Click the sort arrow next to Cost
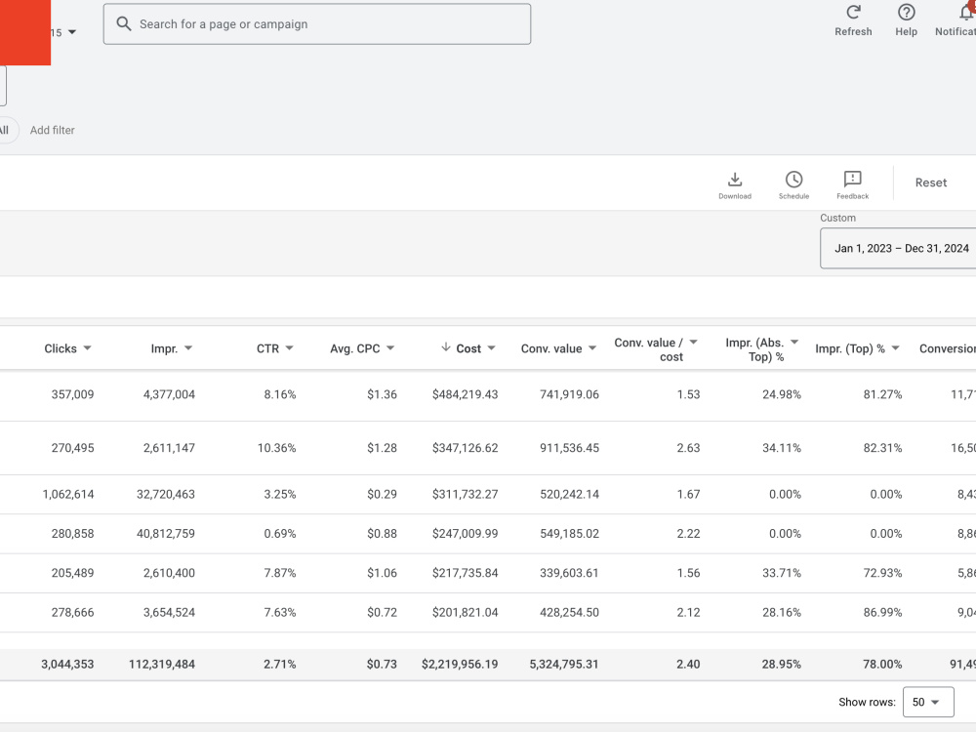 tap(446, 347)
